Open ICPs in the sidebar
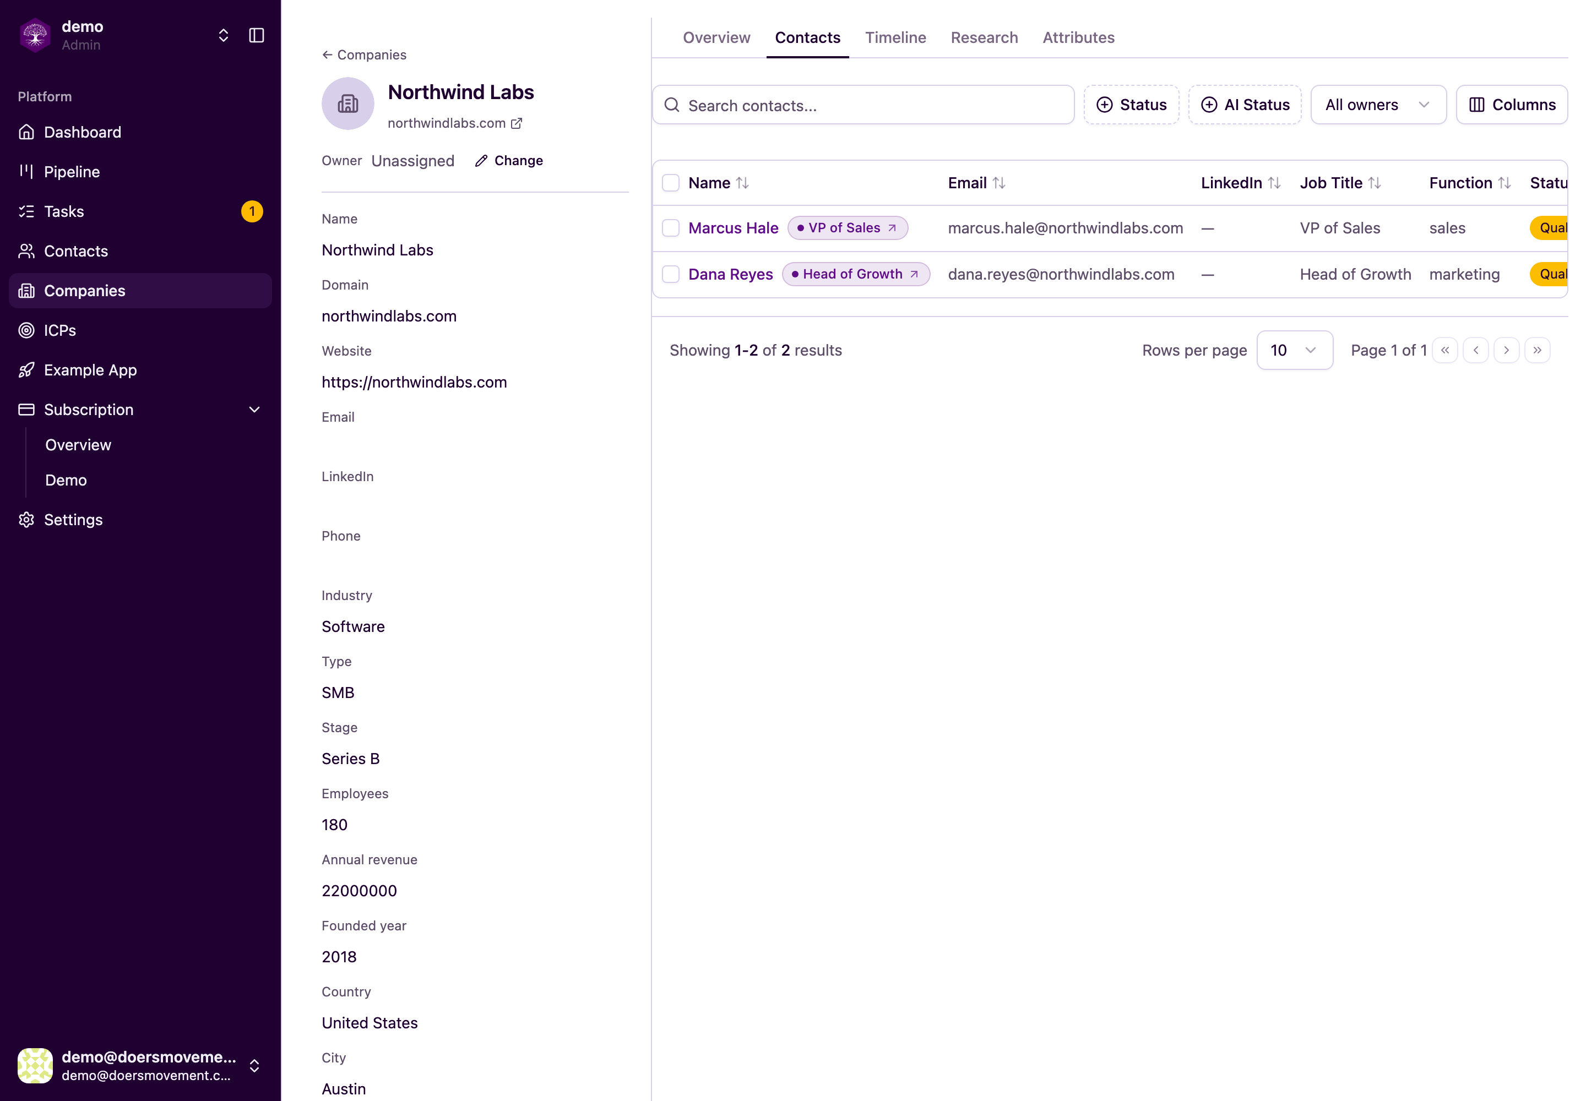The height and width of the screenshot is (1101, 1586). [140, 330]
